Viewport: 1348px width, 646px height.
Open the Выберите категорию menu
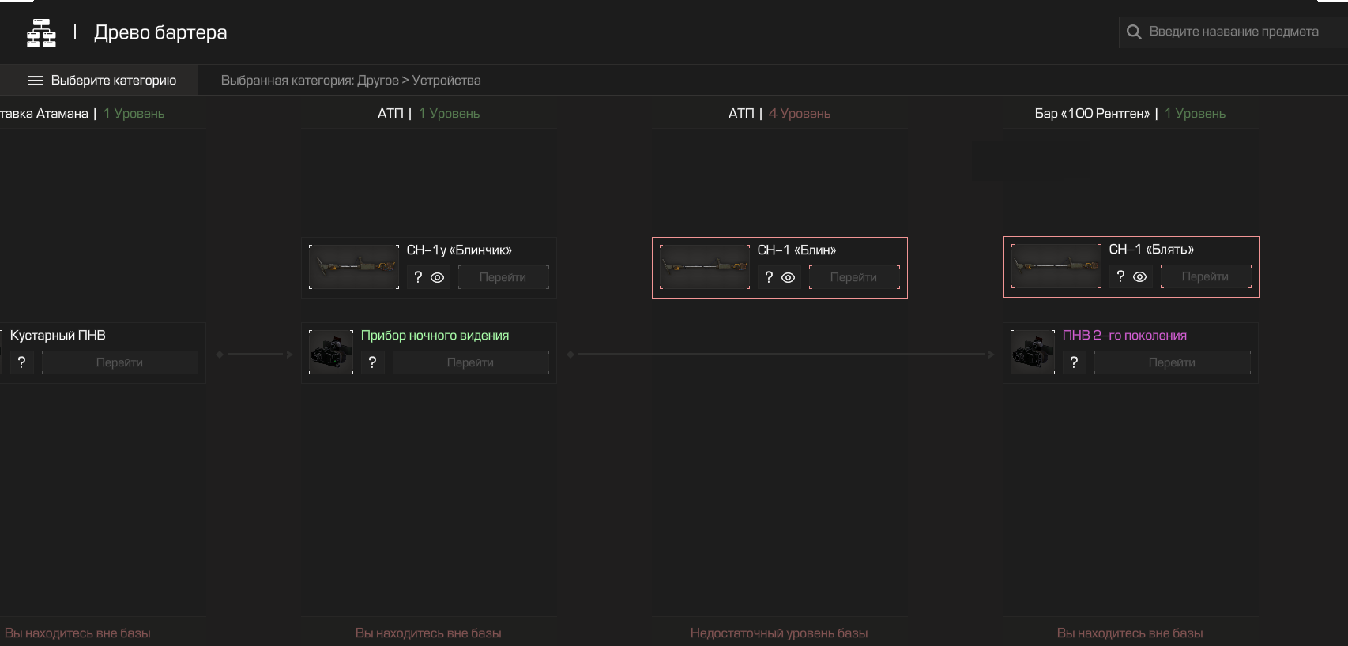tap(99, 81)
